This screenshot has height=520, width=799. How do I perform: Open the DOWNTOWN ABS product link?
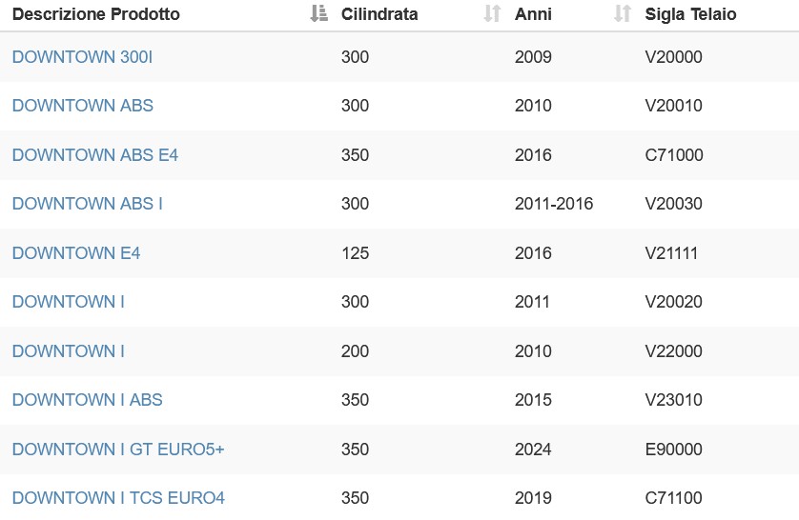point(83,106)
